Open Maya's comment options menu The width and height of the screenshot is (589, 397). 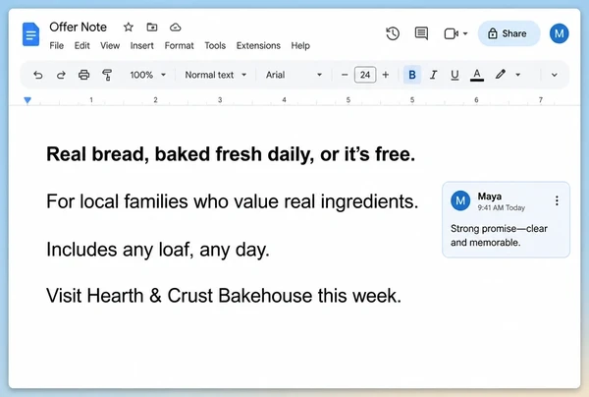pyautogui.click(x=557, y=200)
